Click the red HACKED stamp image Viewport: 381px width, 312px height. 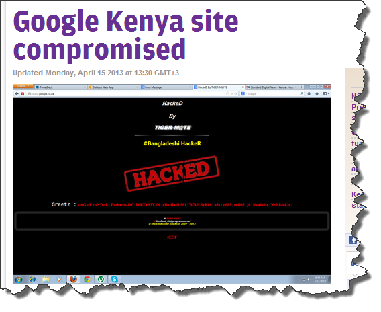[x=172, y=173]
